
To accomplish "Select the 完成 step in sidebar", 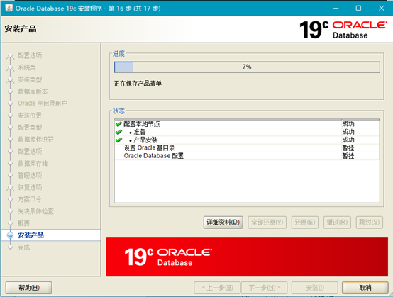I will (23, 247).
